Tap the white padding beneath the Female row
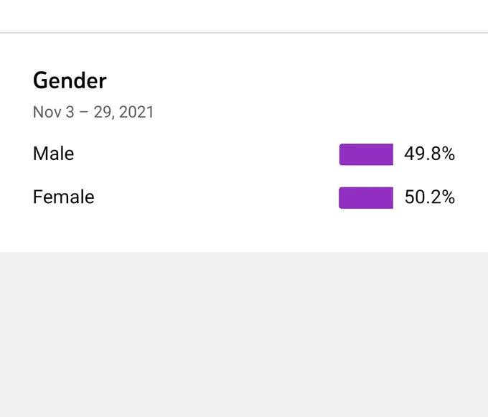This screenshot has width=488, height=417. tap(244, 230)
